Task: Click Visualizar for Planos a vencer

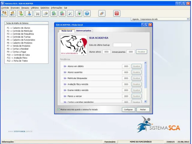Action: click(136, 96)
